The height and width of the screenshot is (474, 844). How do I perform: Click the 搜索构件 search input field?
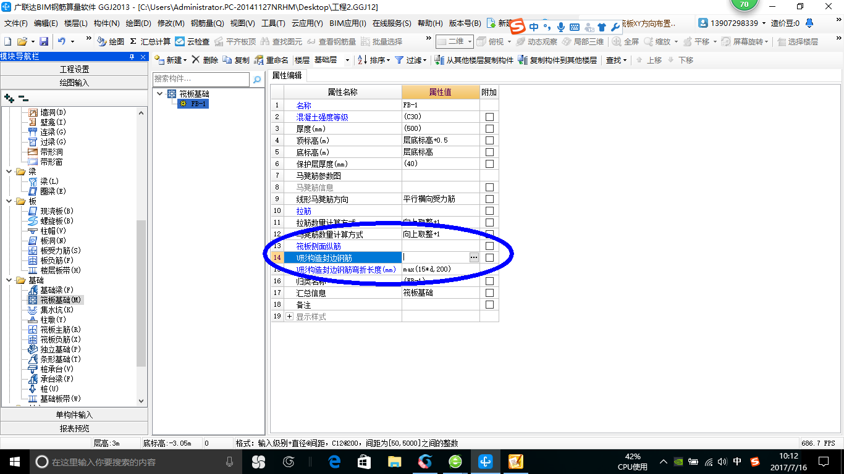tap(201, 80)
